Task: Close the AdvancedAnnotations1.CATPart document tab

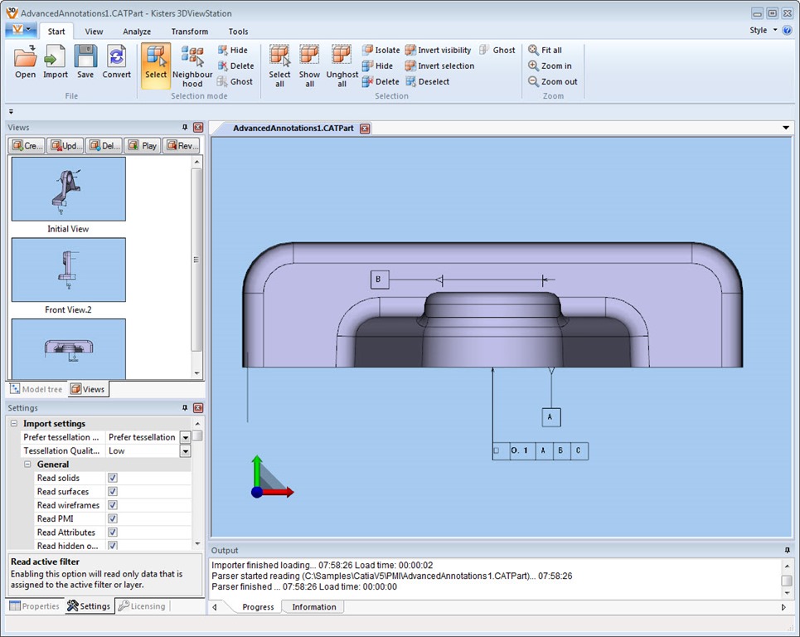Action: point(365,129)
